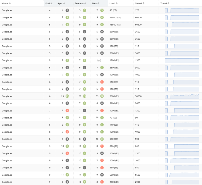The image size is (202, 185).
Task: Open the trend sparkline for the 170 Global row
Action: point(182,10)
